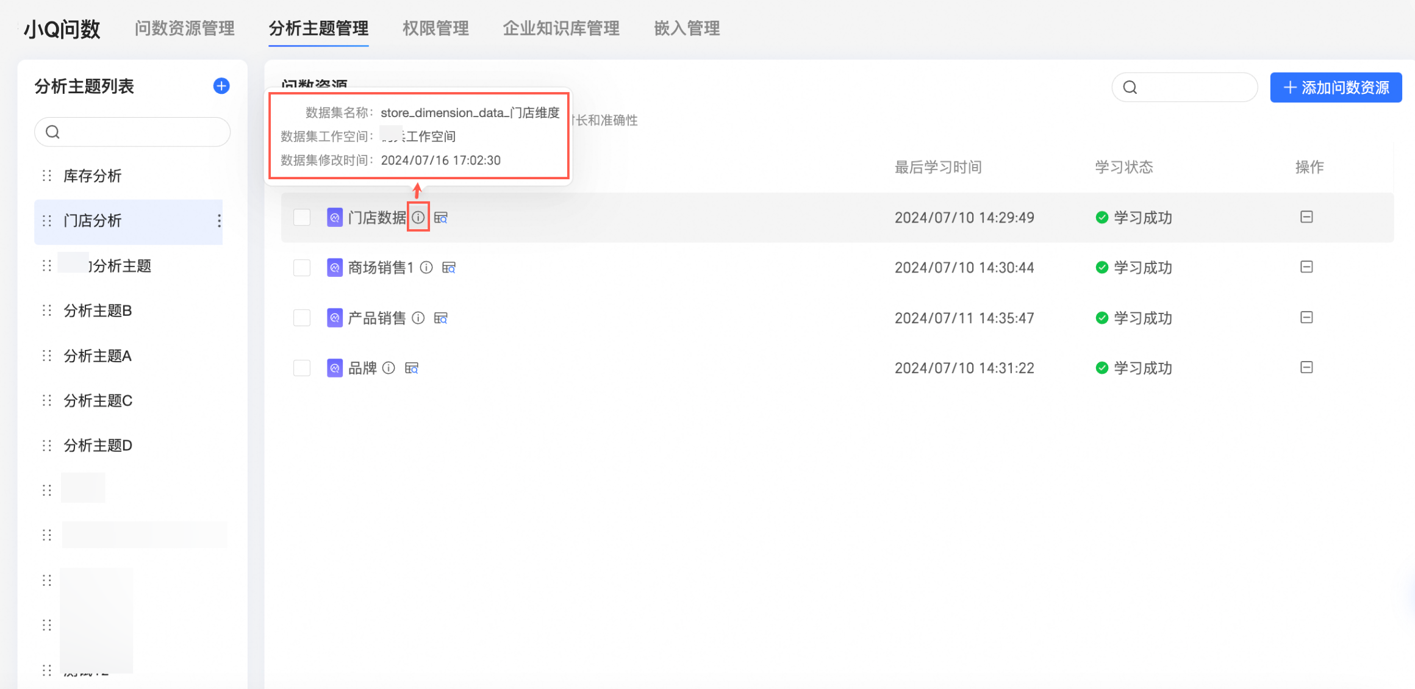
Task: Tick the checkbox for 产品销售
Action: click(x=302, y=318)
